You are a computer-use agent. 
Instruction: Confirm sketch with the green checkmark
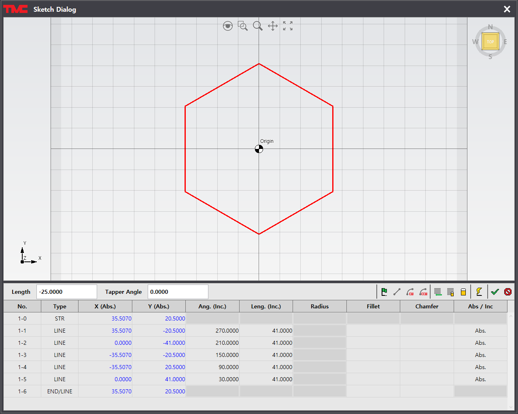(x=495, y=292)
